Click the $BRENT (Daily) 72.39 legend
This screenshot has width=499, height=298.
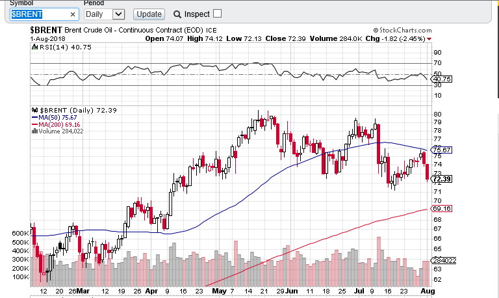click(x=78, y=110)
